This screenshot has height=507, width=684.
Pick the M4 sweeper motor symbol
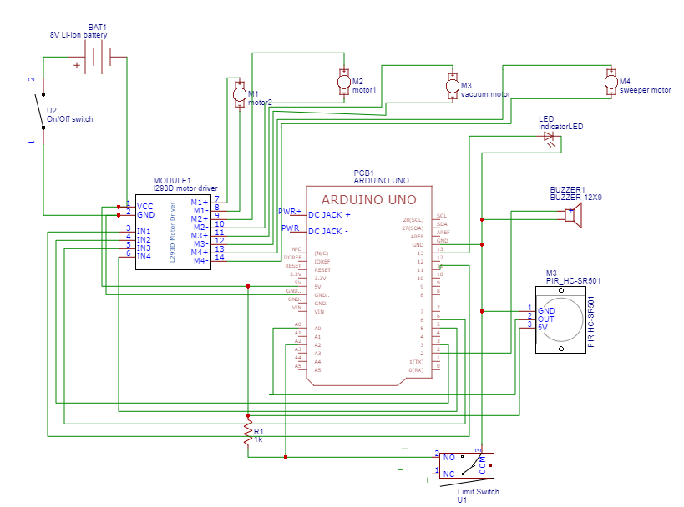click(611, 82)
